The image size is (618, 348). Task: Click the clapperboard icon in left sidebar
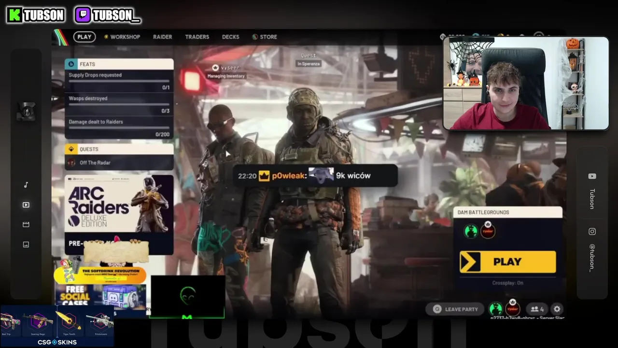coord(26,224)
